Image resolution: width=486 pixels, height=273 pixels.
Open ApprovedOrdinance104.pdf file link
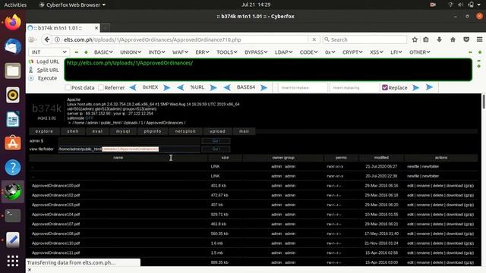click(55, 215)
